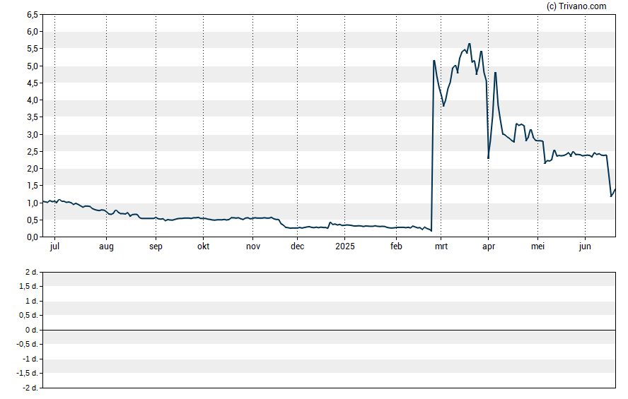Click the '-1,5 d.' label on lower chart
The image size is (628, 399).
click(x=28, y=374)
